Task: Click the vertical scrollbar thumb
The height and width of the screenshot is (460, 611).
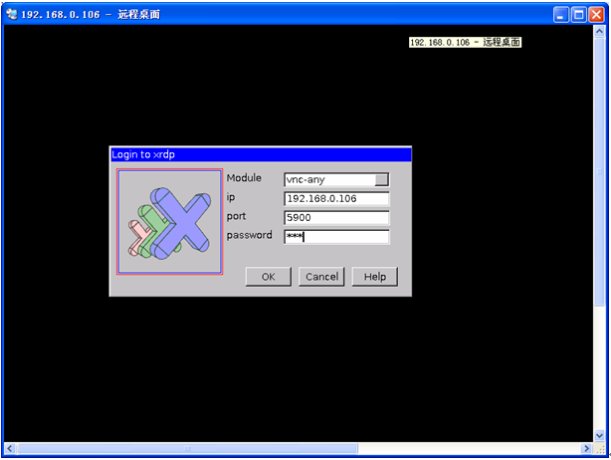Action: click(x=599, y=171)
